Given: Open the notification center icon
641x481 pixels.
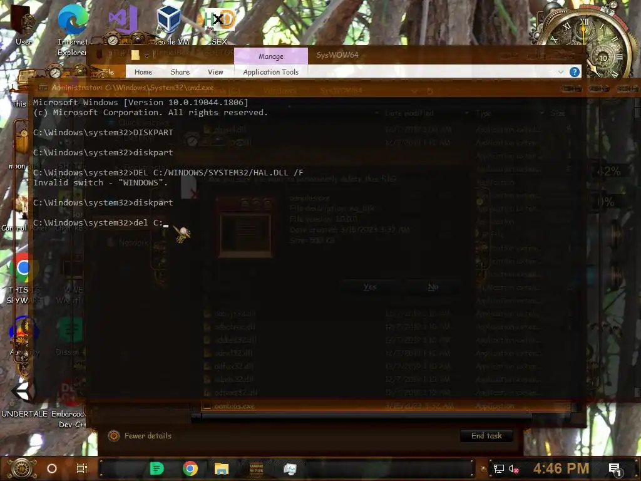Looking at the screenshot, I should click(x=615, y=469).
